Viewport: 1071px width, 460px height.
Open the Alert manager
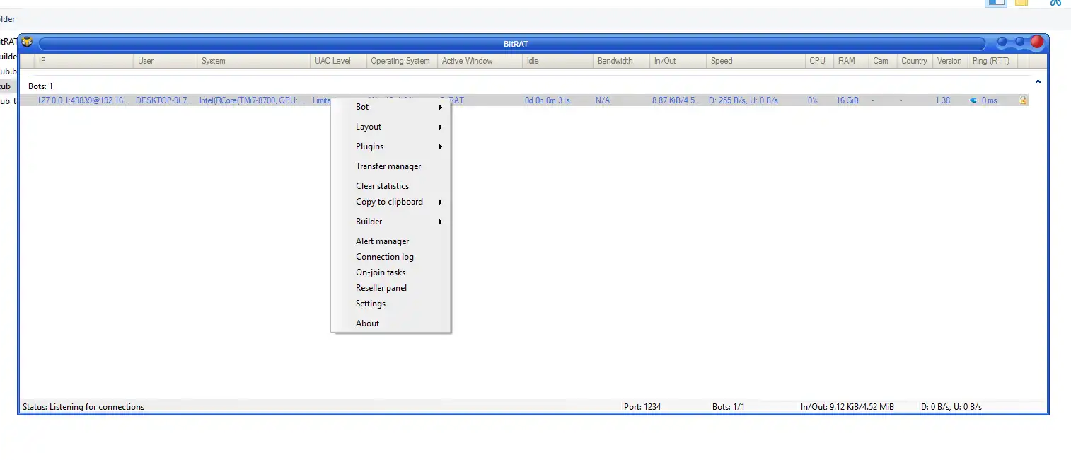click(382, 241)
